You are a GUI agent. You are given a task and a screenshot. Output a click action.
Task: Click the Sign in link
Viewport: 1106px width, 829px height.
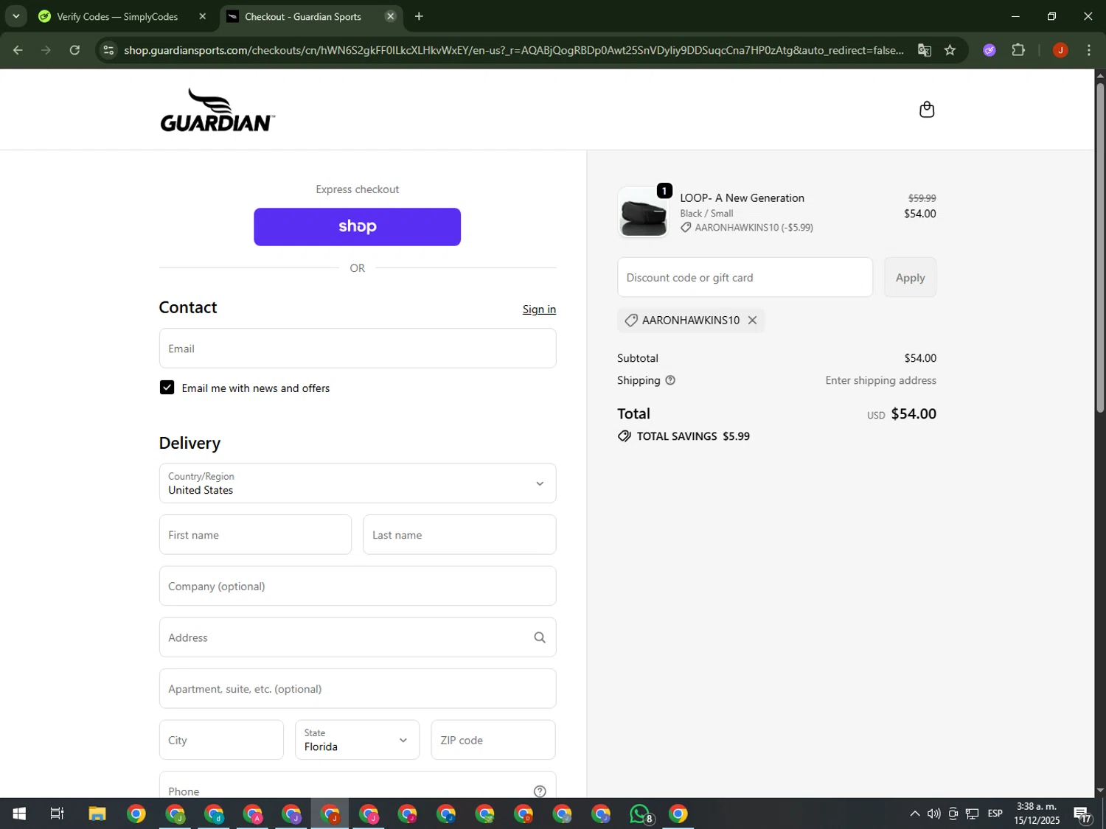point(539,309)
